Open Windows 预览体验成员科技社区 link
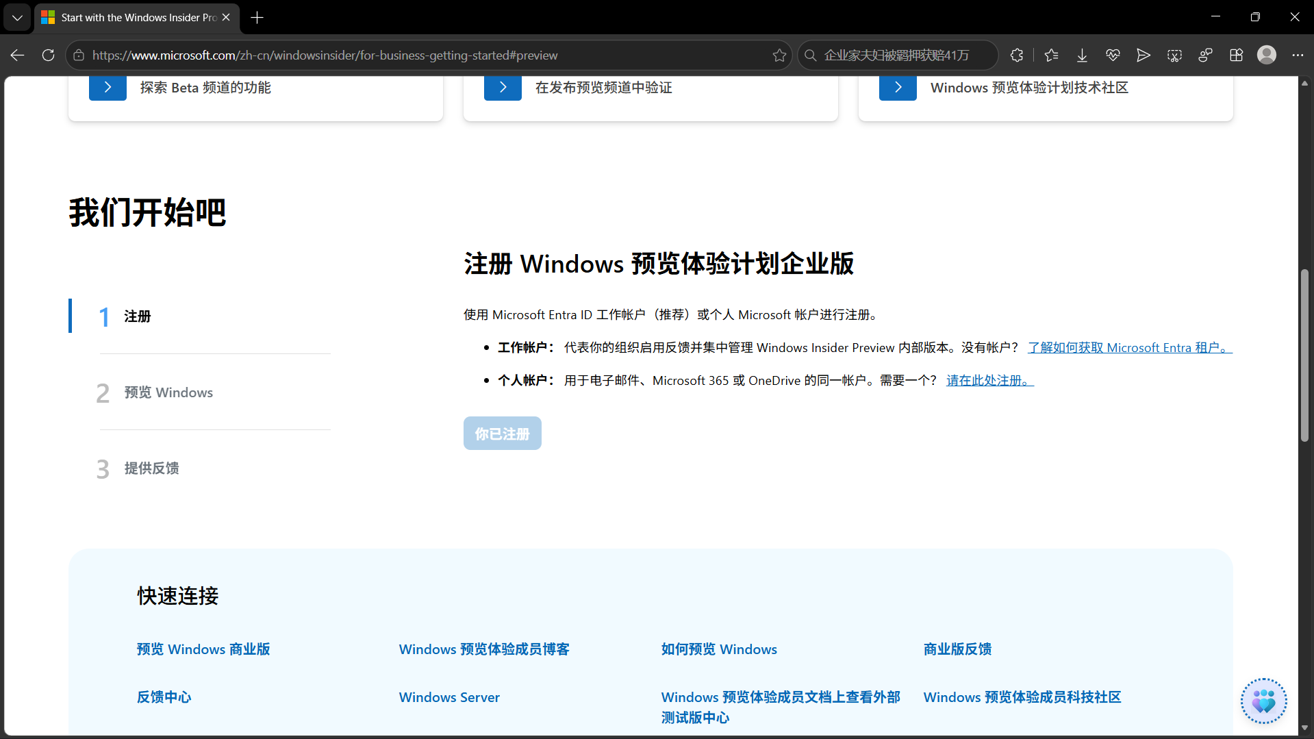Viewport: 1314px width, 739px height. (1022, 697)
